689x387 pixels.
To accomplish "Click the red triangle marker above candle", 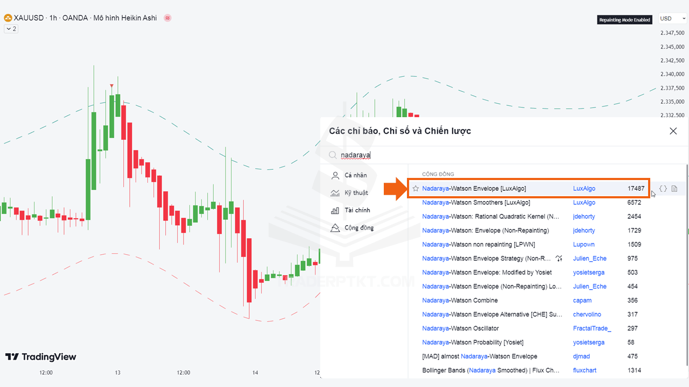I will [111, 86].
